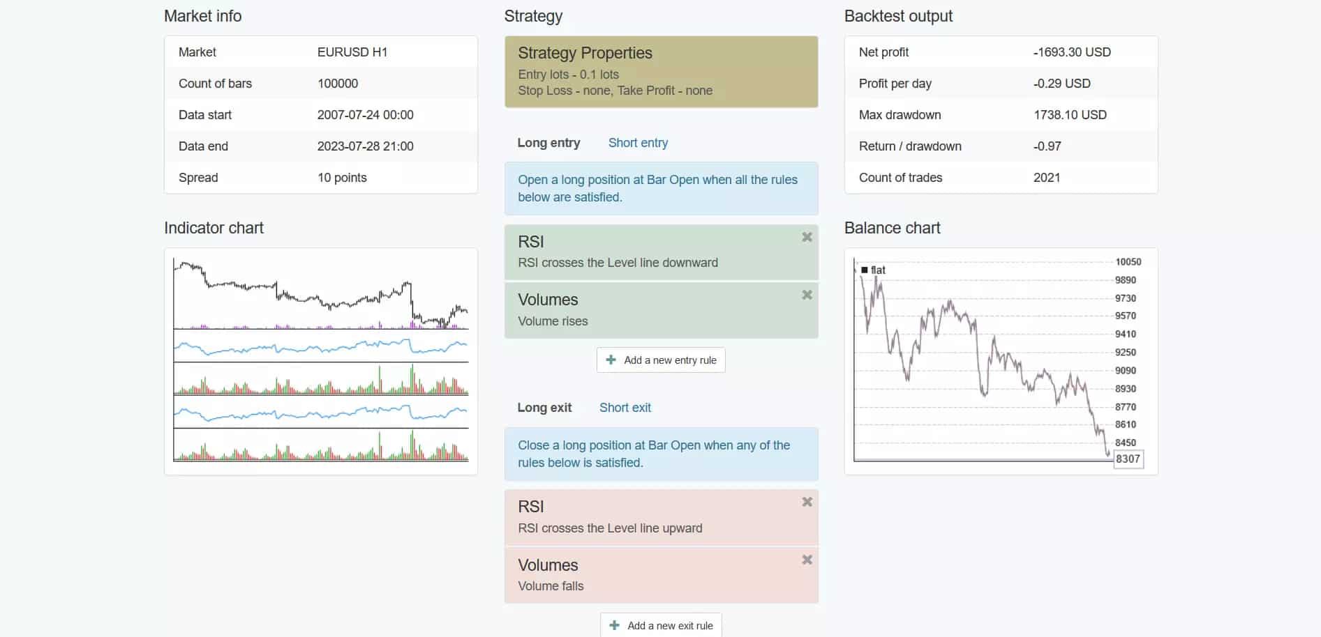
Task: Click the Indicator chart preview
Action: pos(320,360)
